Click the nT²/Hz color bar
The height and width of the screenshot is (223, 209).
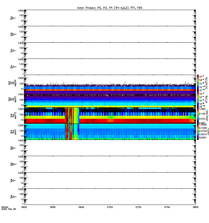click(x=198, y=99)
